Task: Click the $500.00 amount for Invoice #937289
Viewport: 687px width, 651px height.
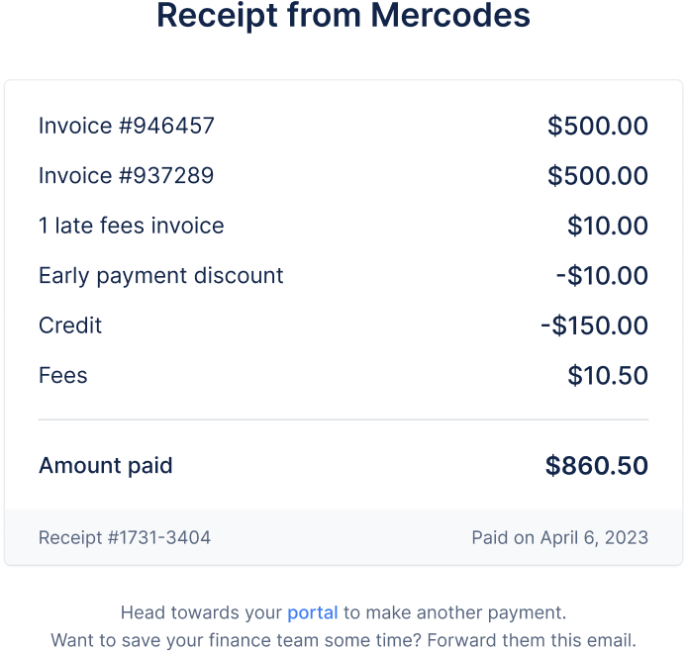Action: click(x=598, y=175)
